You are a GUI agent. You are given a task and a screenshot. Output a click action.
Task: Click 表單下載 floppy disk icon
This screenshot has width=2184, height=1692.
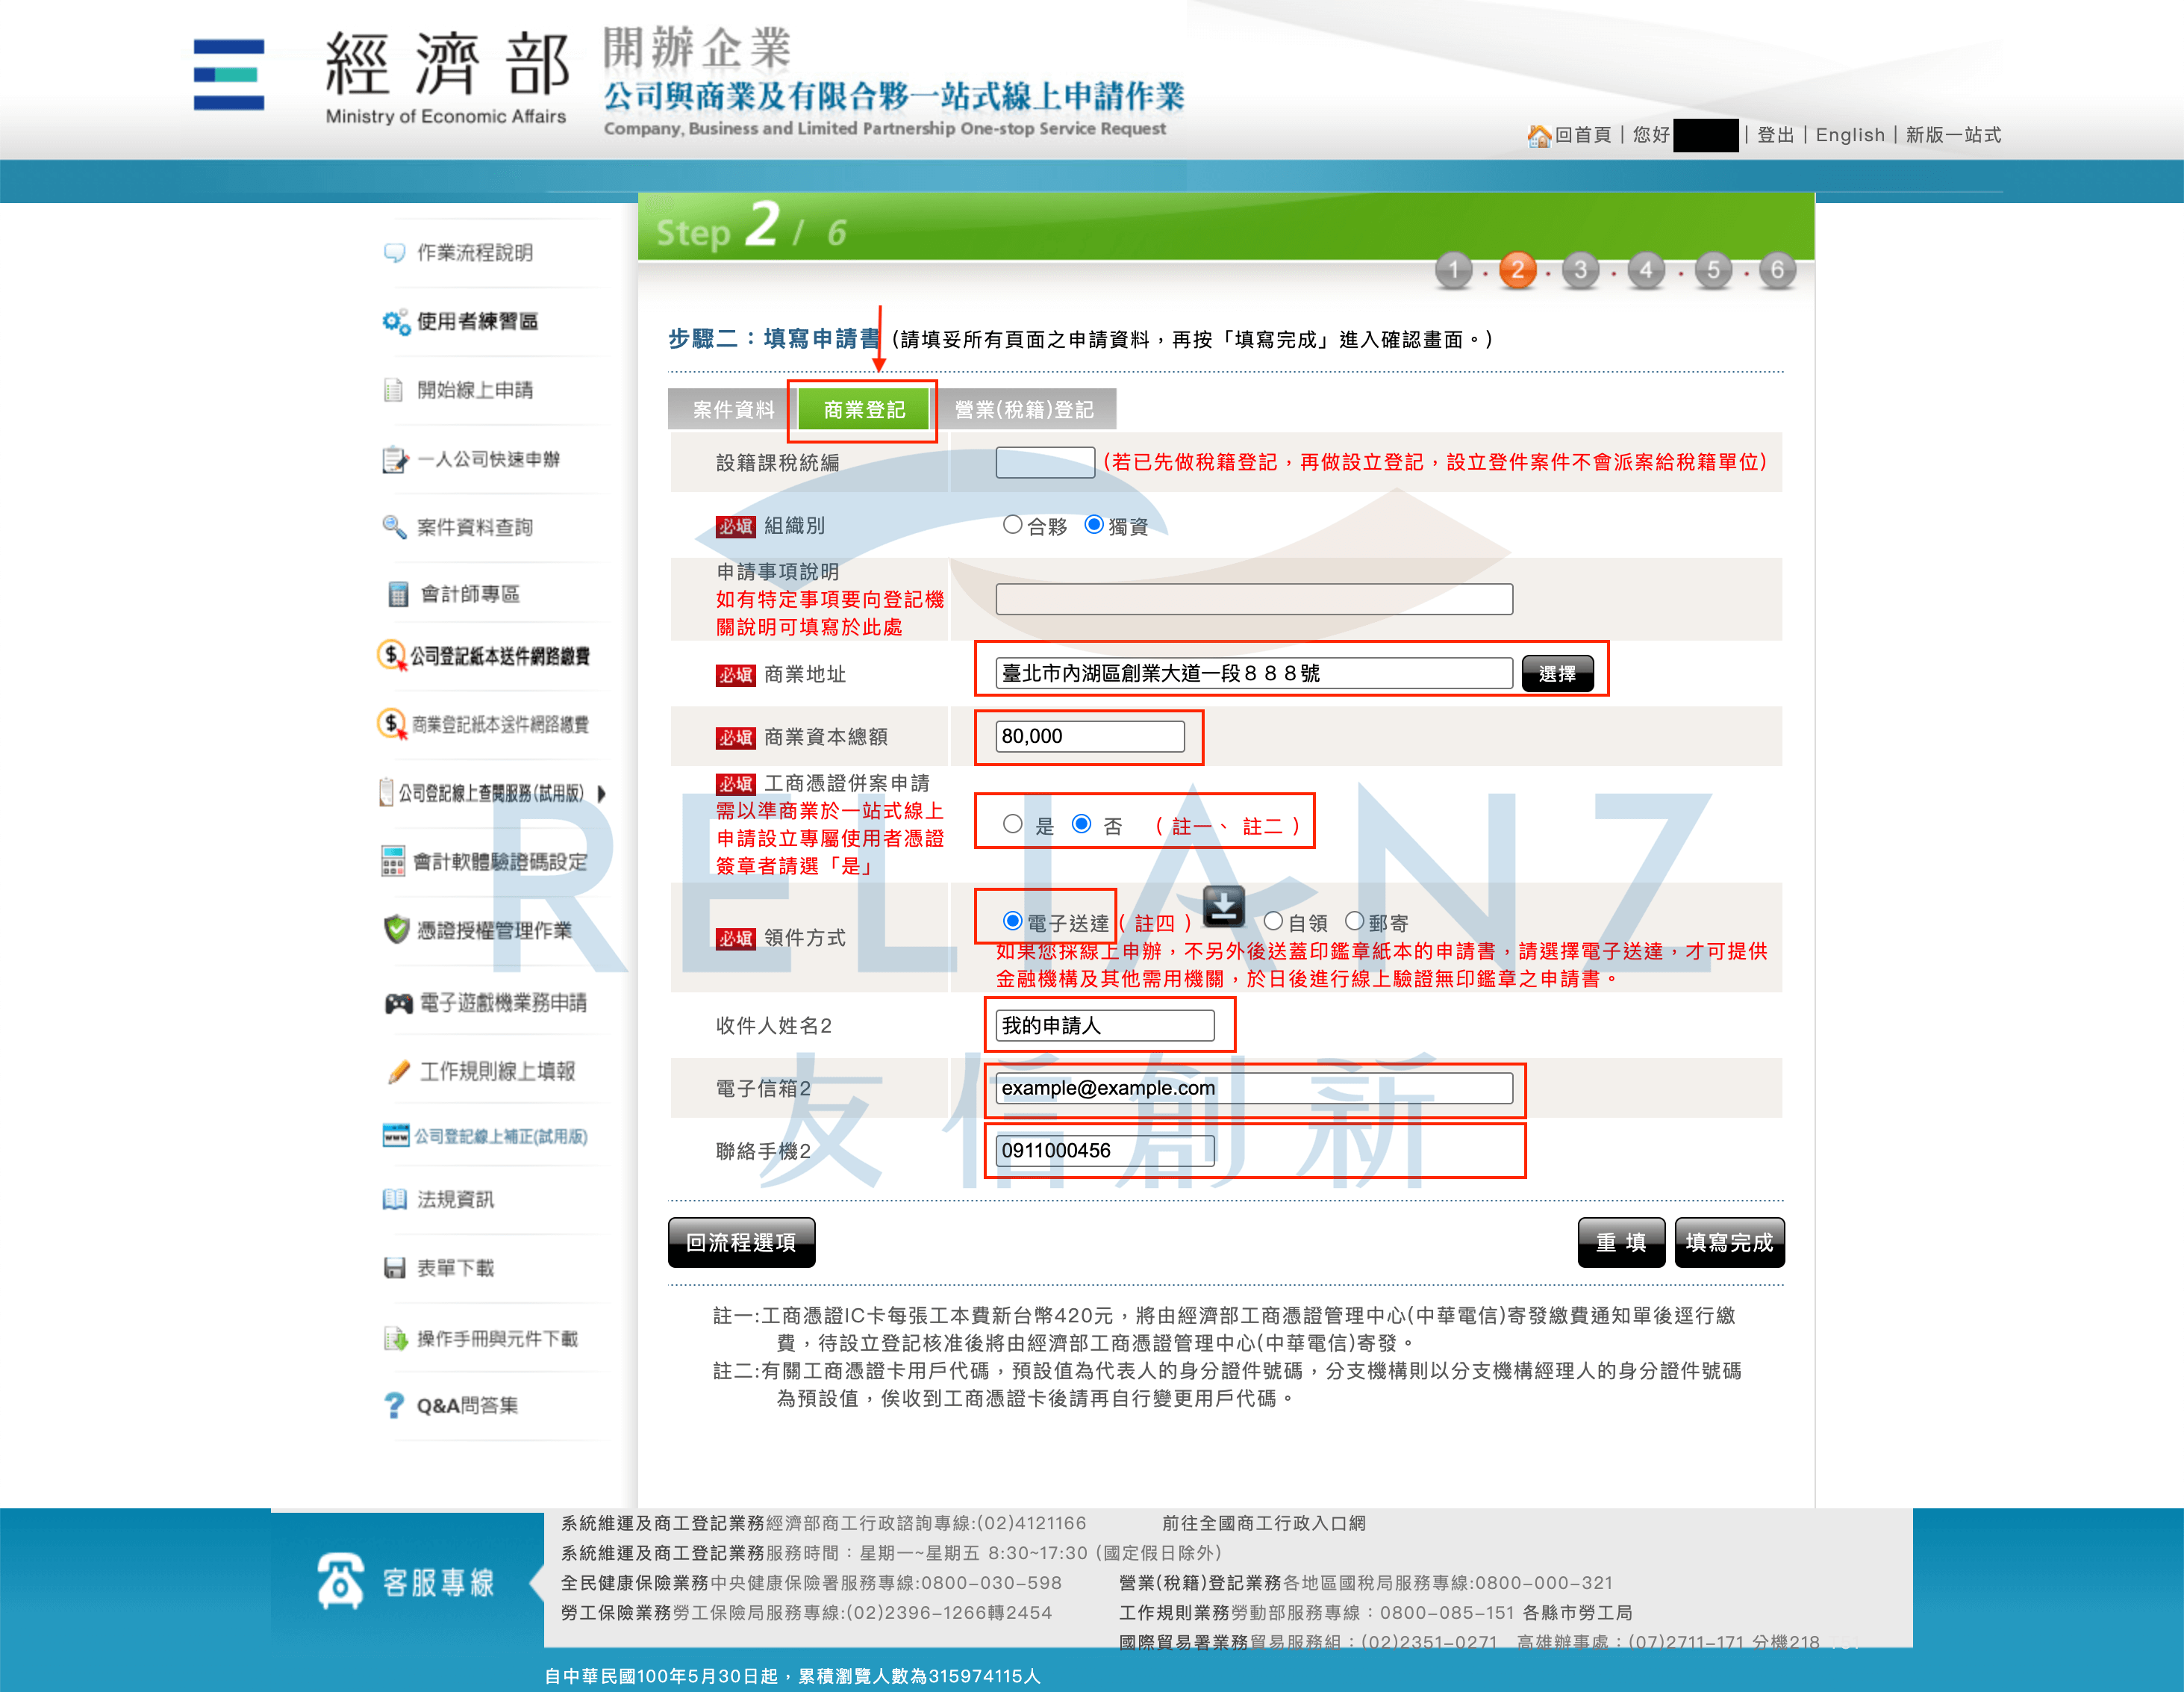point(395,1269)
